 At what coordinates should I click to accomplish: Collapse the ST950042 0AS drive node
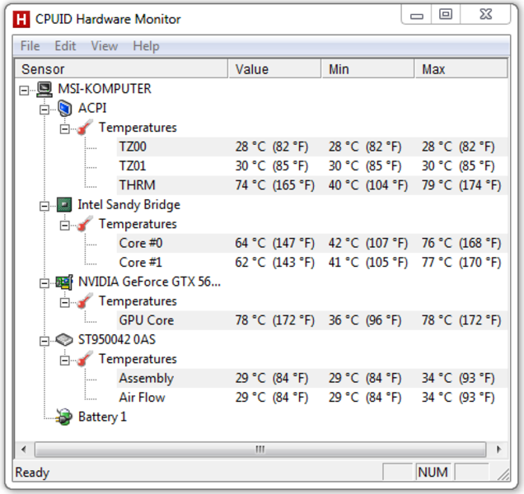(44, 342)
